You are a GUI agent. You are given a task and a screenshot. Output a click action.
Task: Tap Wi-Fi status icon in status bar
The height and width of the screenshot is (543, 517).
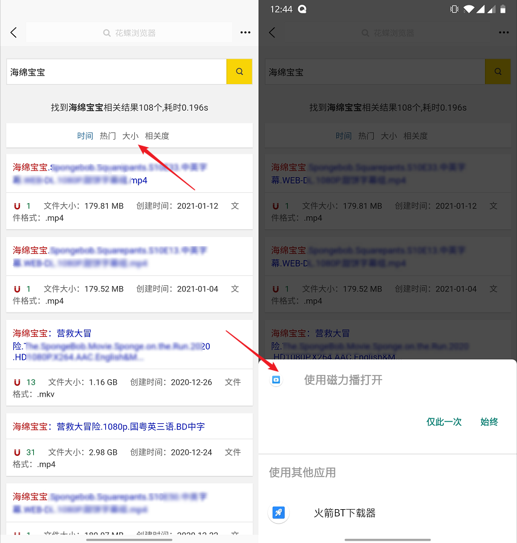[x=469, y=9]
